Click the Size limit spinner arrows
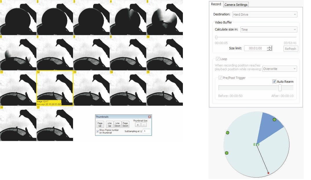The image size is (311, 180). point(270,48)
